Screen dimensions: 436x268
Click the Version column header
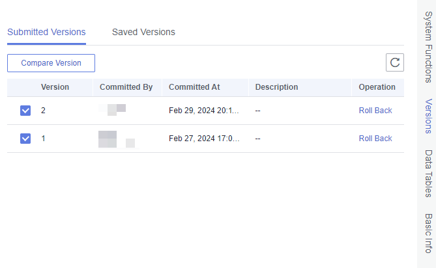point(55,87)
